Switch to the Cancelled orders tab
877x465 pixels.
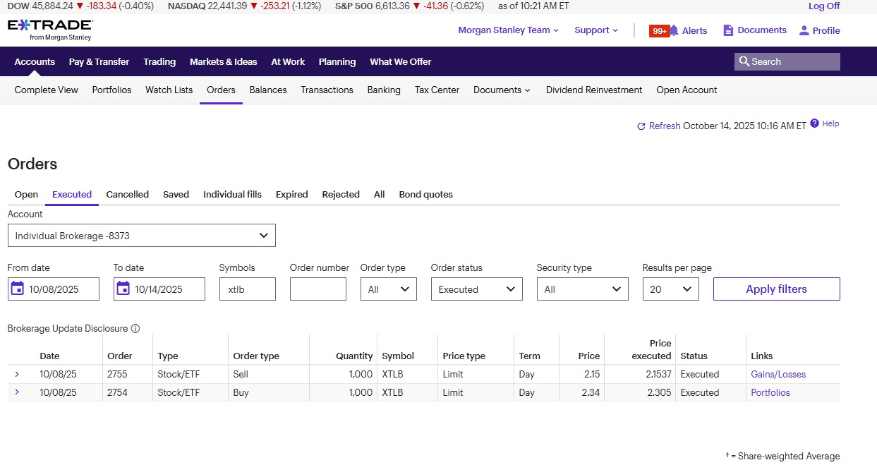click(127, 194)
